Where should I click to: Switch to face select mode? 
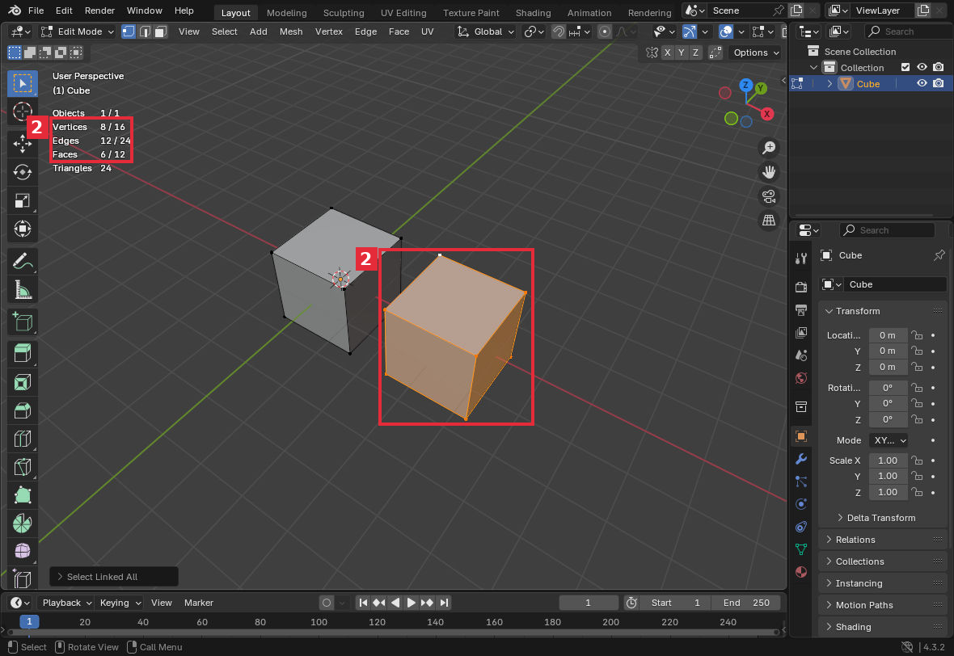(x=161, y=32)
